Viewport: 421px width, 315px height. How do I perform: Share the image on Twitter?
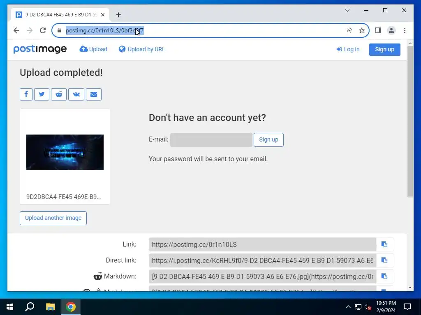(x=42, y=94)
